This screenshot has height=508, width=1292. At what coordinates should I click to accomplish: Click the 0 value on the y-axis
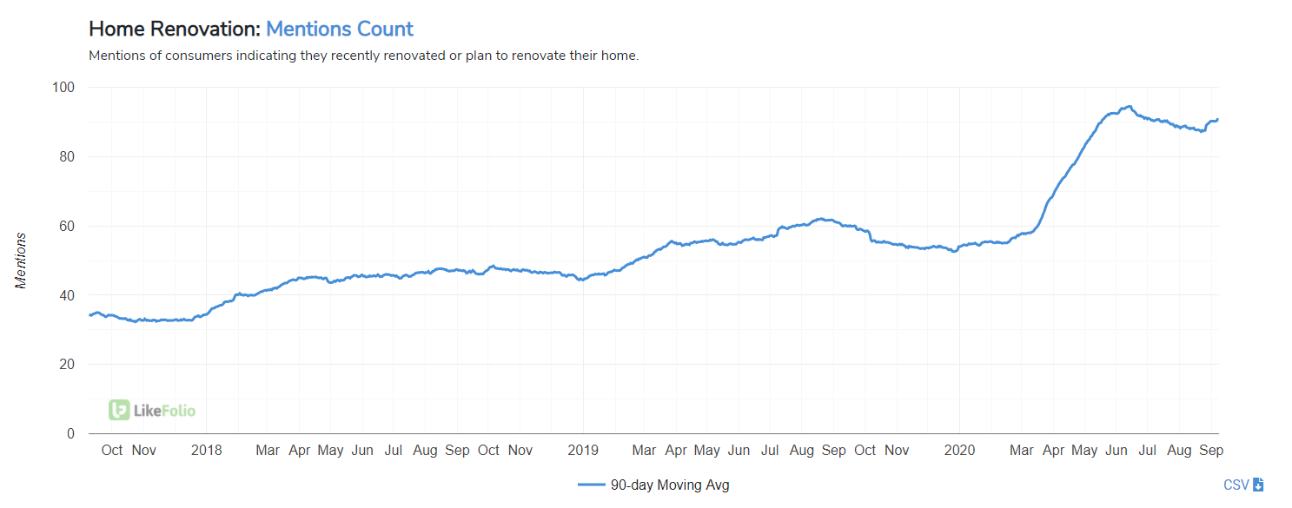coord(70,433)
